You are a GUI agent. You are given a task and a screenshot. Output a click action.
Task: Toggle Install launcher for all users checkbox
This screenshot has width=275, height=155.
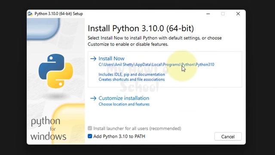tap(90, 128)
